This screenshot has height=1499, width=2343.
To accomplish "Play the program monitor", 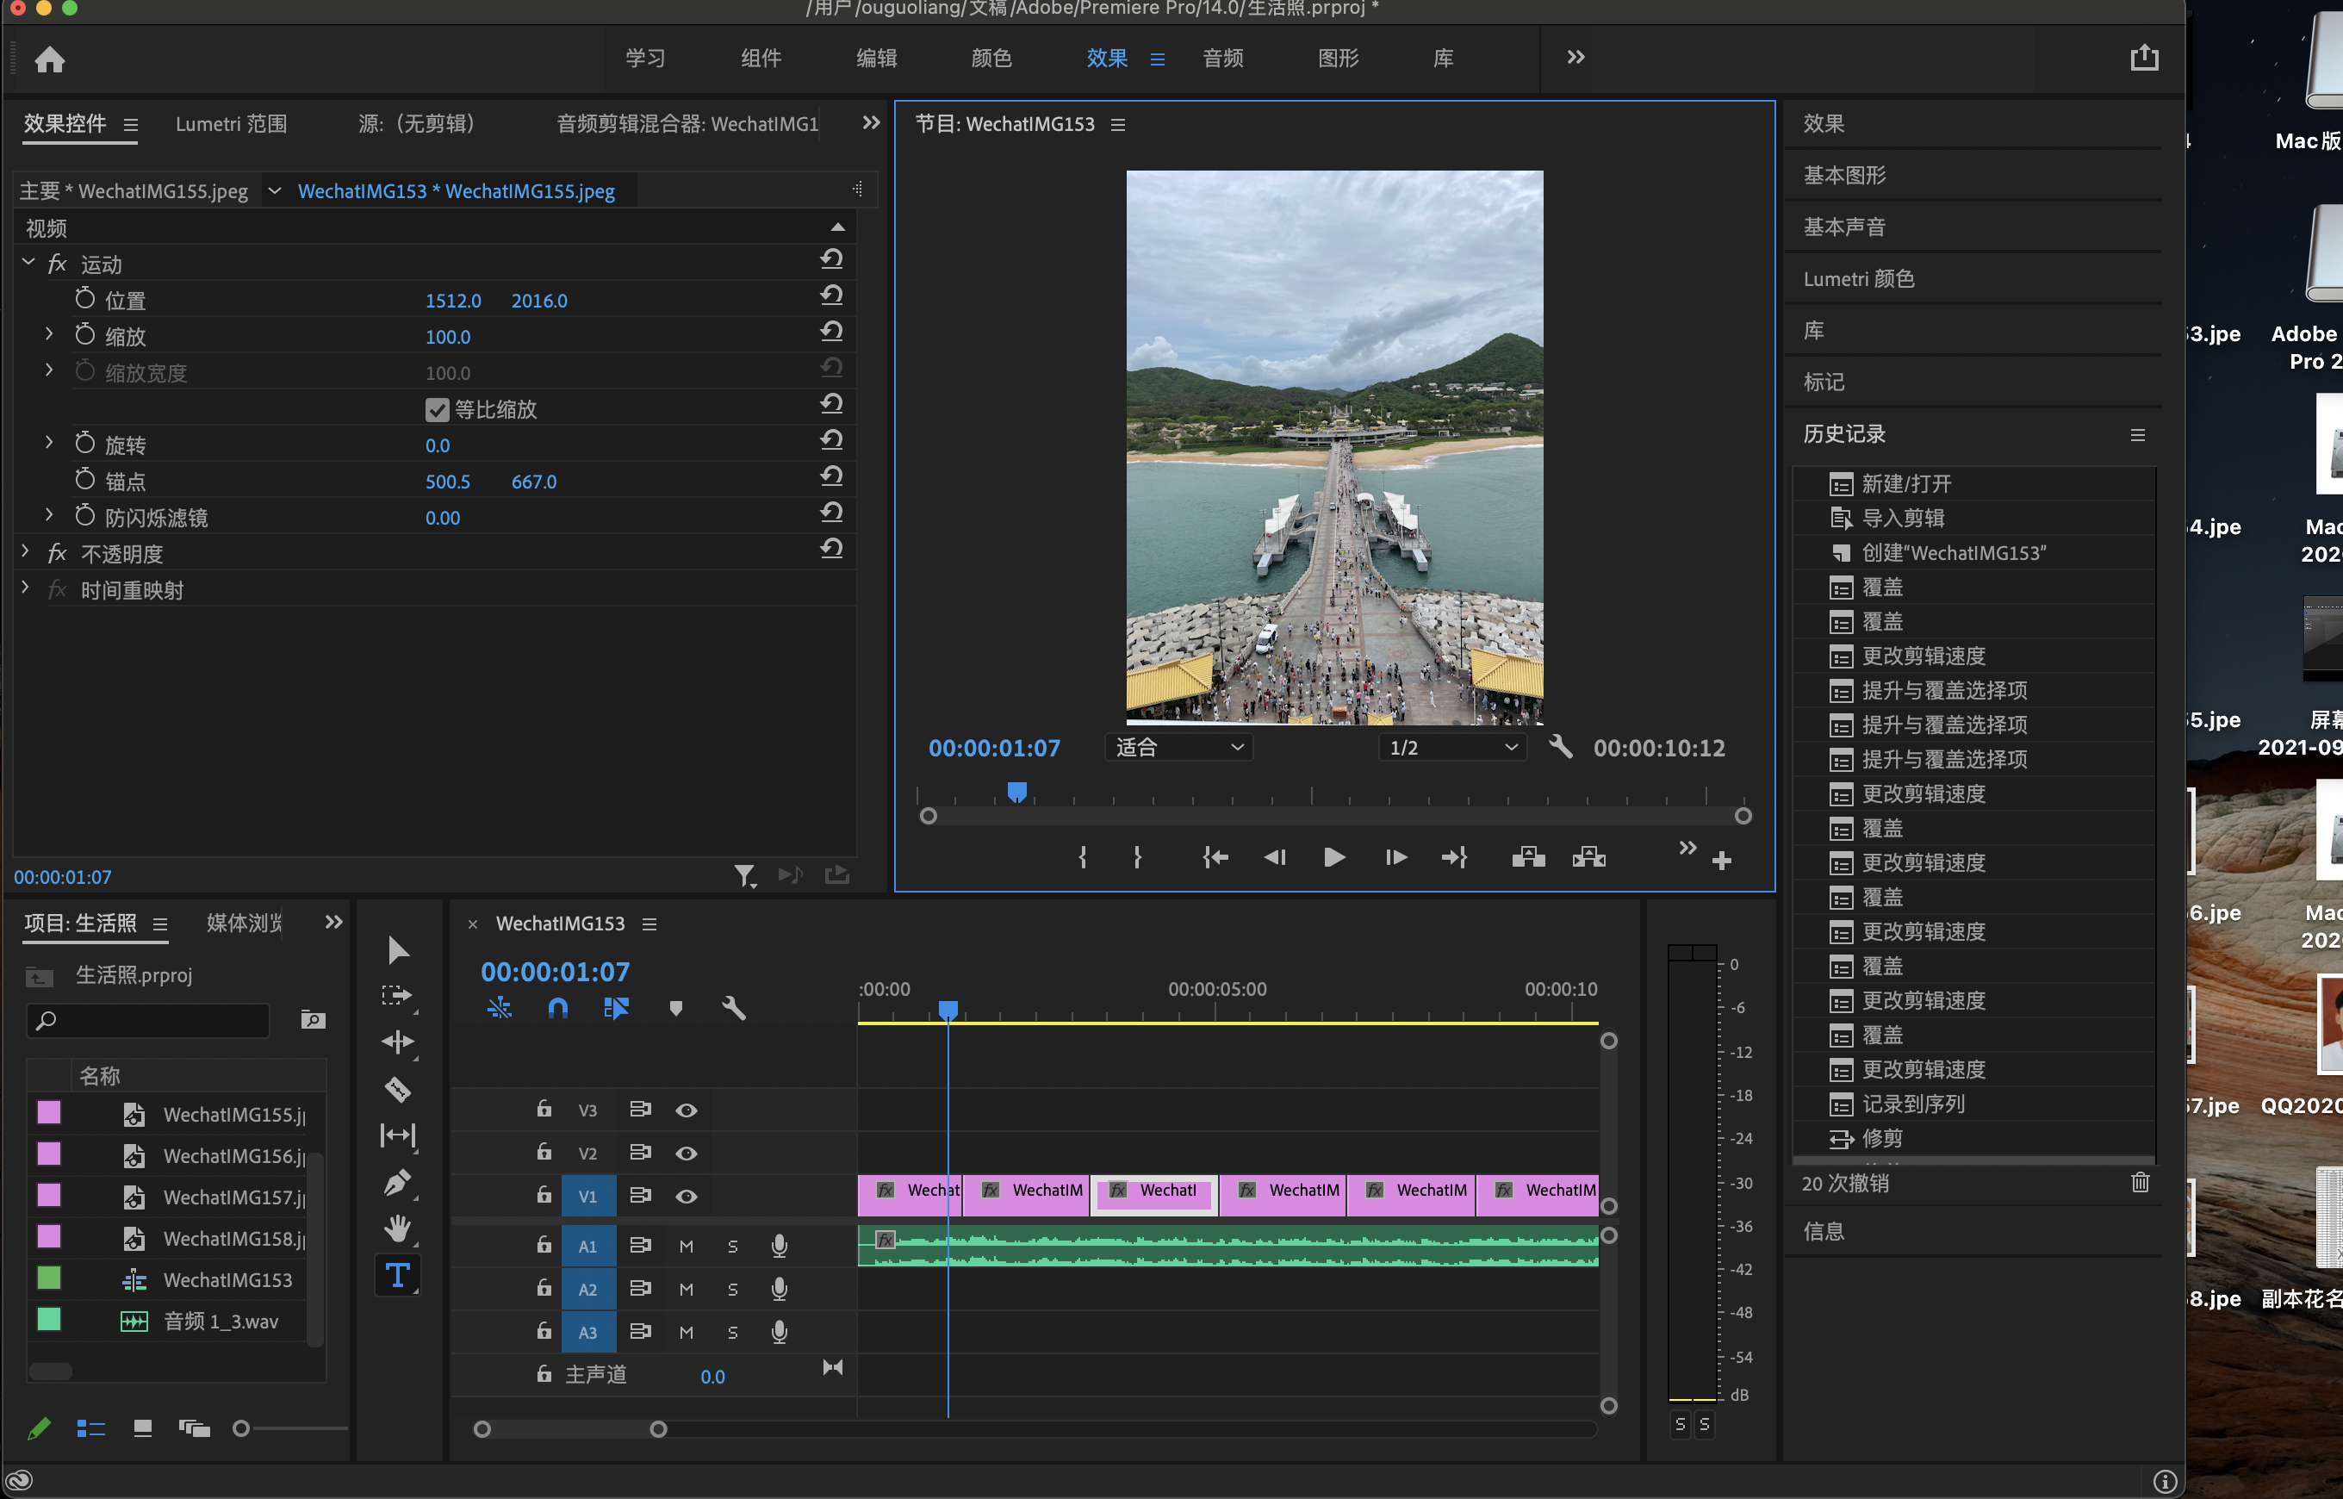I will [1334, 857].
